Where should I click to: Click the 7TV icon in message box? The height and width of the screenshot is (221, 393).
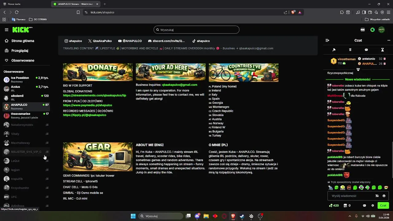click(x=377, y=196)
